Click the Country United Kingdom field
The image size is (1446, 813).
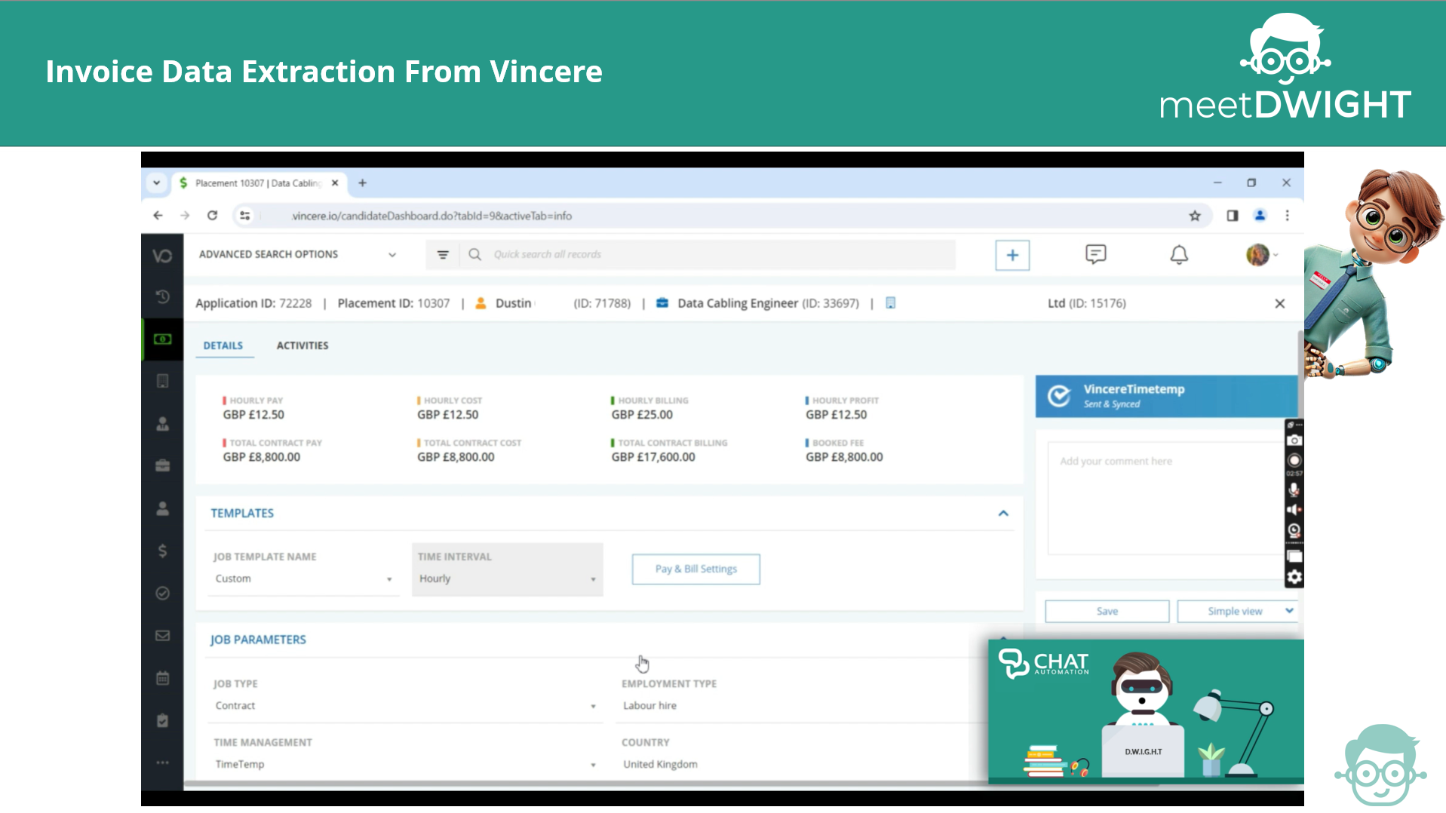point(802,764)
